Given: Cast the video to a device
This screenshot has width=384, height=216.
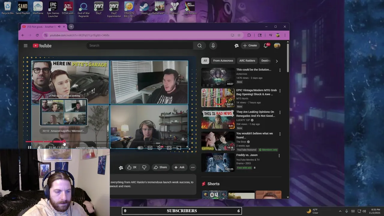Looking at the screenshot, I should click(x=179, y=148).
